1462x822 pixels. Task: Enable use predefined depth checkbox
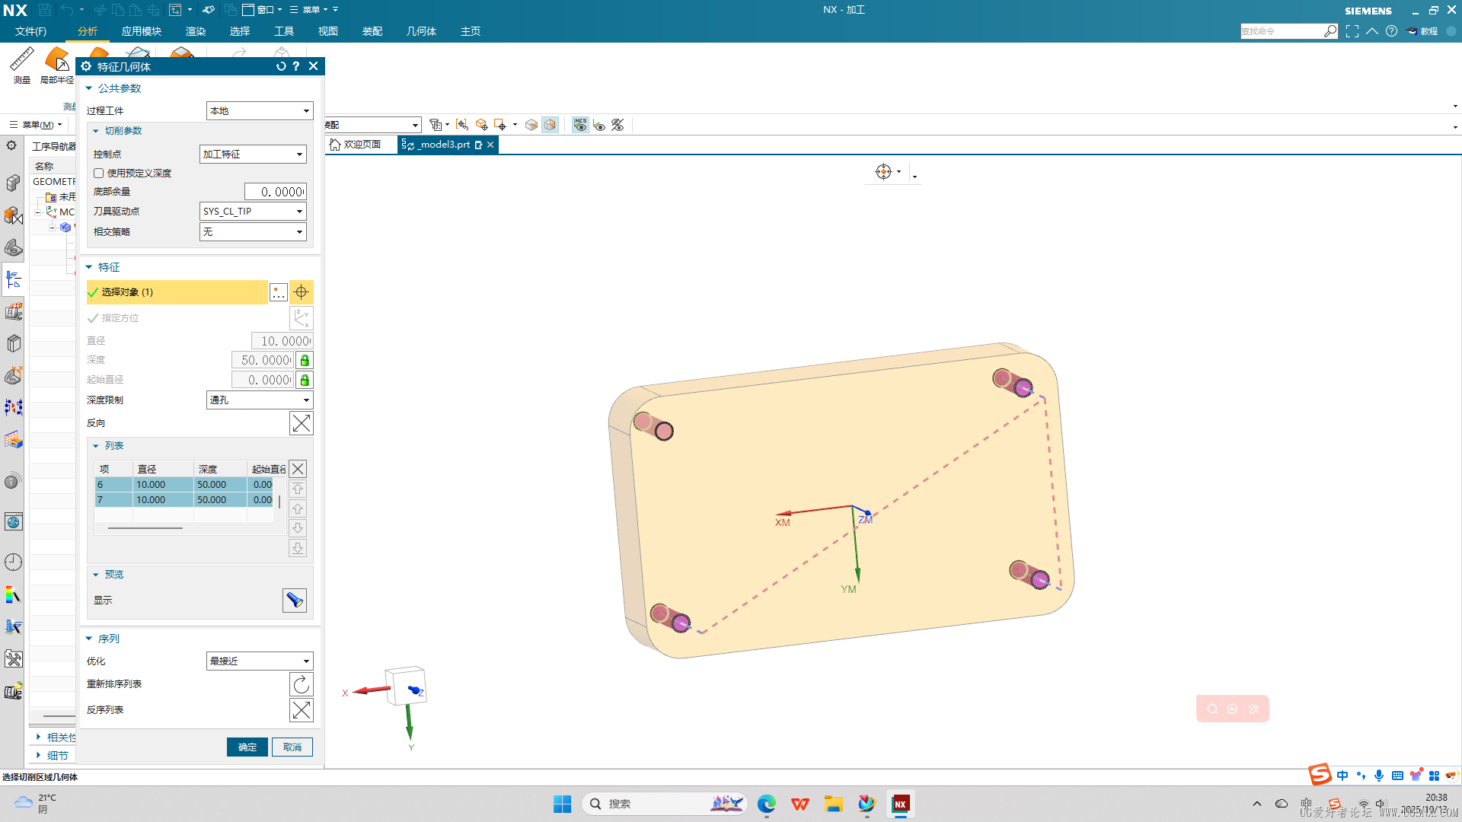99,174
